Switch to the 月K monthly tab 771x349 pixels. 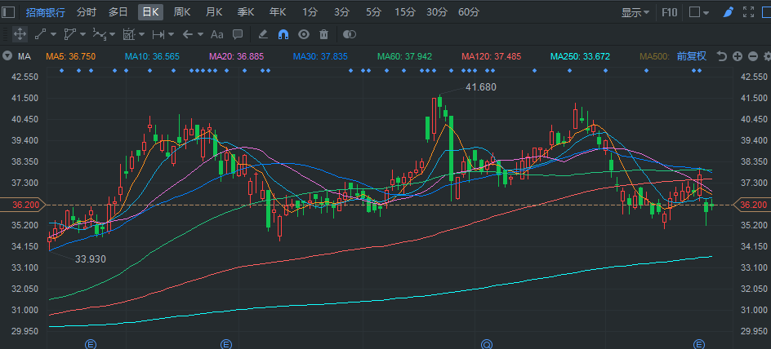[x=214, y=12]
